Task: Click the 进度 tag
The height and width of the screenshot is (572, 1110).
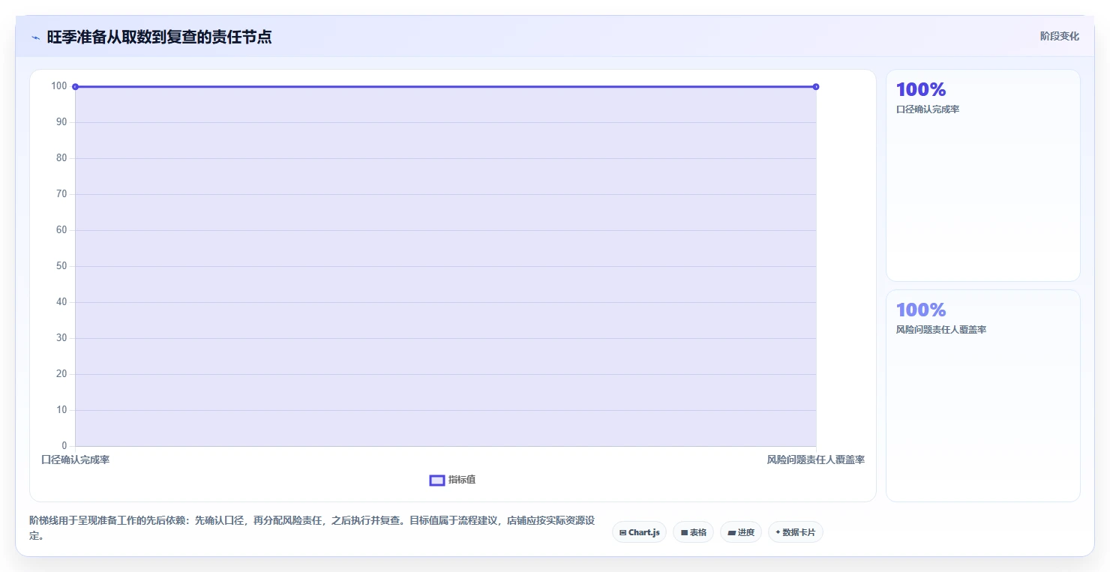Action: click(x=740, y=532)
